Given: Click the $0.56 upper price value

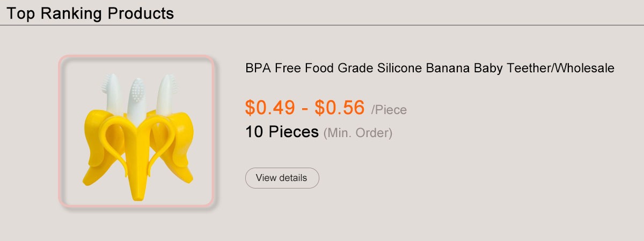Looking at the screenshot, I should pos(340,108).
